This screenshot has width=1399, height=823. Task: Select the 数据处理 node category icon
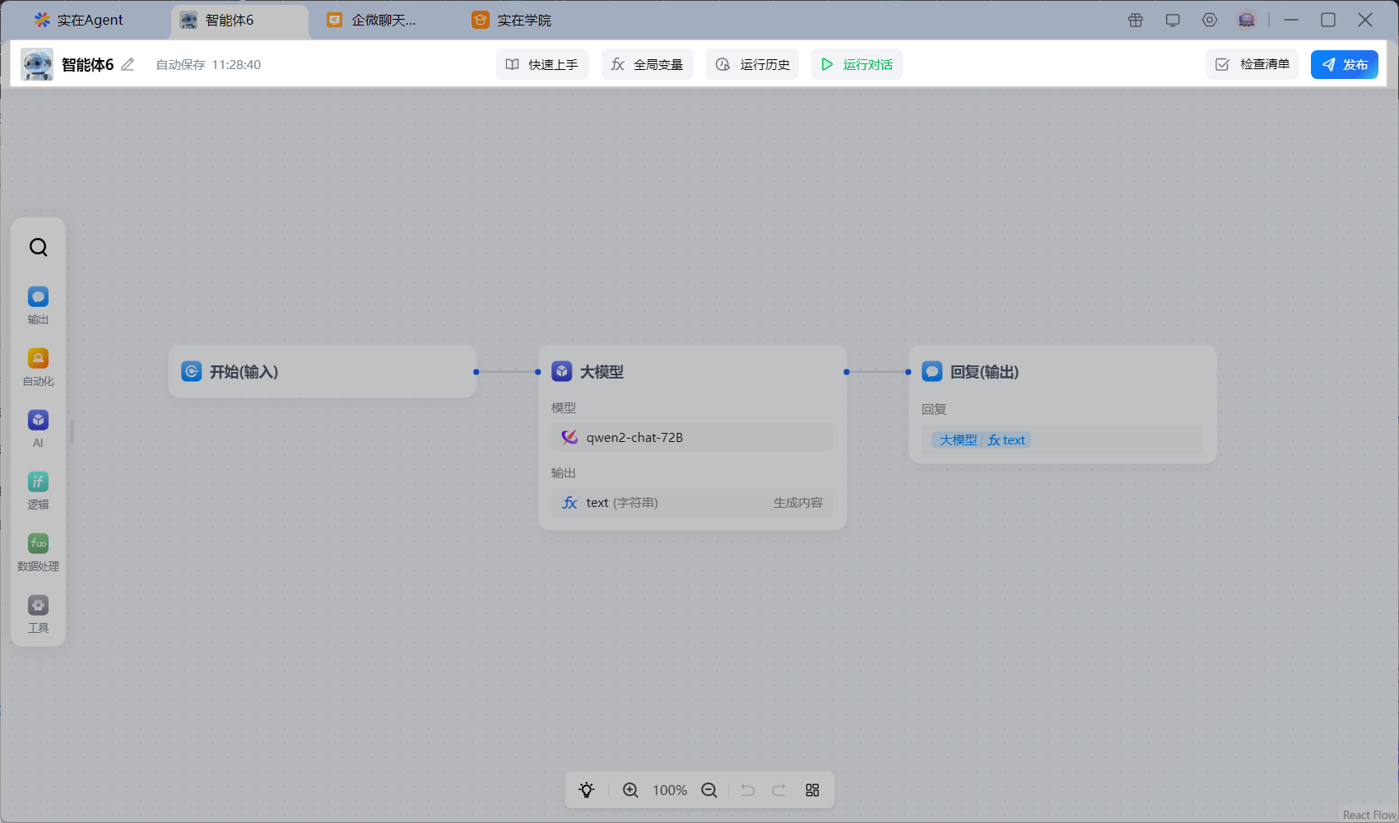38,543
